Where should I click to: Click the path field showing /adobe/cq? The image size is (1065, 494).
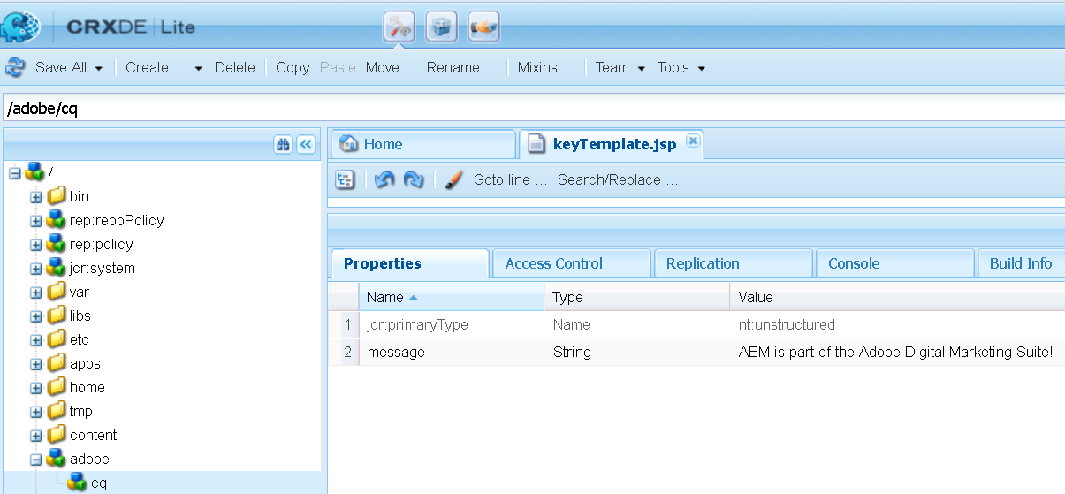[533, 108]
